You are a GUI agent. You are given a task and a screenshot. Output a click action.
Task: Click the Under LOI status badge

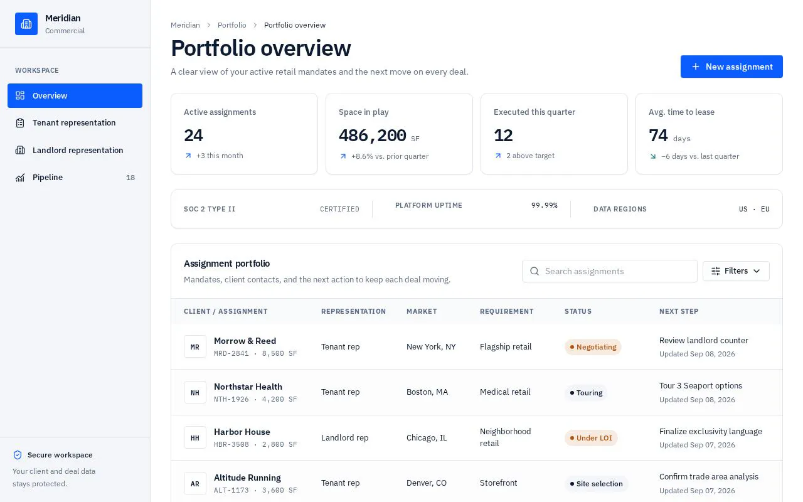point(591,438)
